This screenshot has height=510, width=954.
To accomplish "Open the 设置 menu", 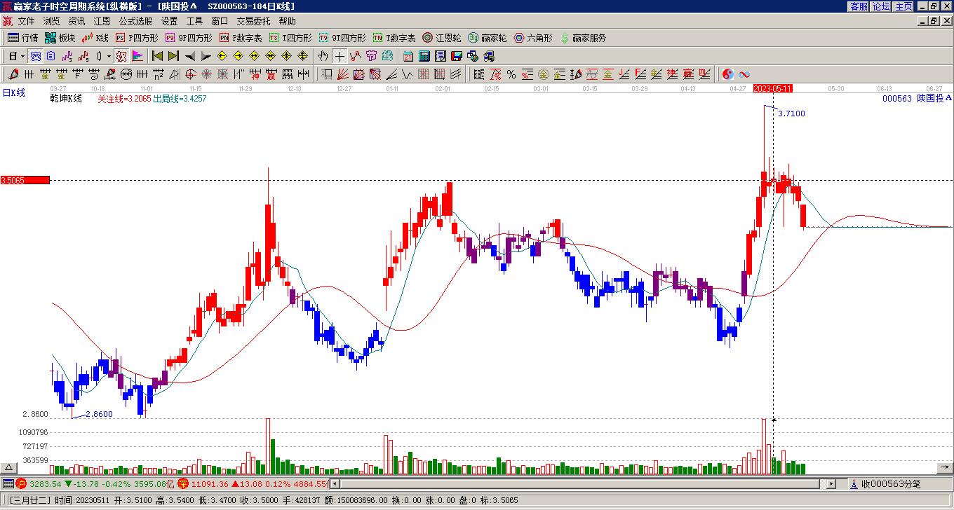I will (x=169, y=21).
